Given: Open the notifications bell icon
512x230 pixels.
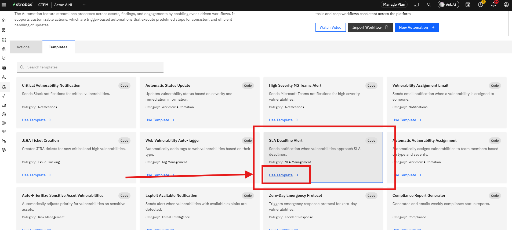Looking at the screenshot, I should (x=493, y=5).
